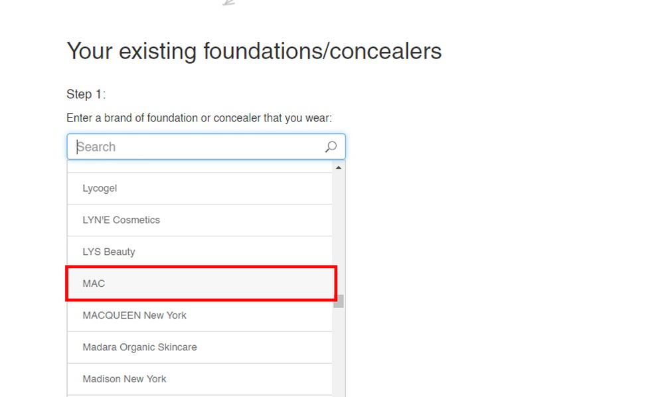Click the 'Enter a brand of foundation' instruction text

(x=199, y=118)
